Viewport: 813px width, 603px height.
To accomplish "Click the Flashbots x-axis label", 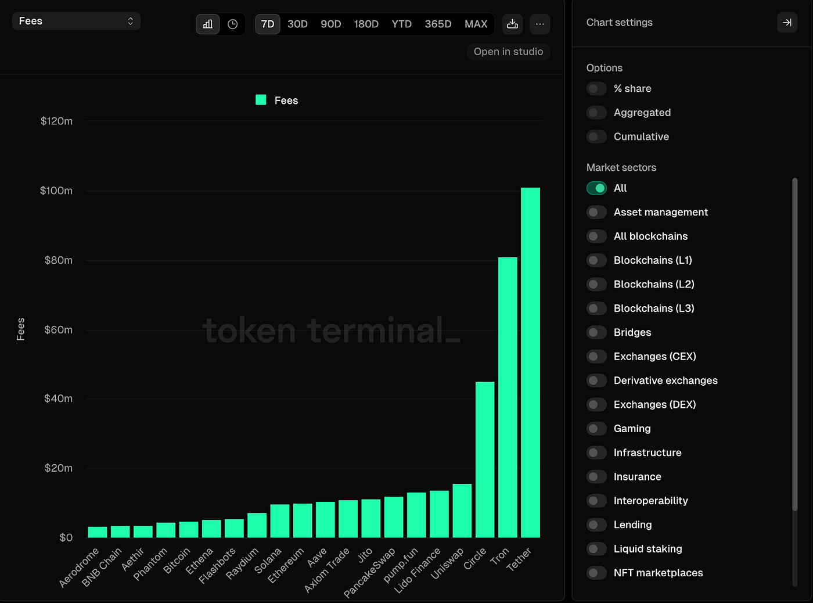I will [x=217, y=566].
